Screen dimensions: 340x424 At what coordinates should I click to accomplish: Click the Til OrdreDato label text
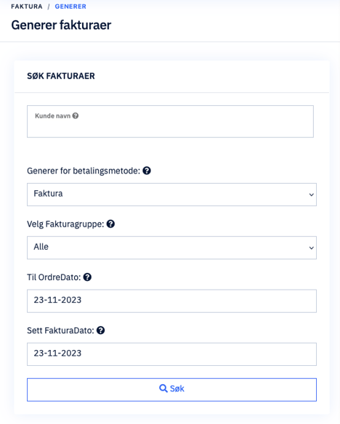[x=54, y=277]
